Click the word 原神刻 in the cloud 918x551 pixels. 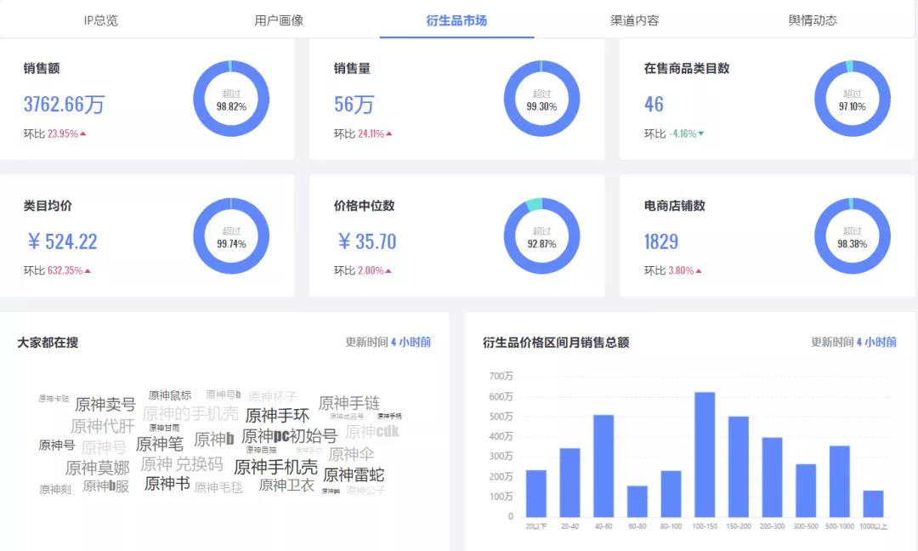tap(55, 489)
